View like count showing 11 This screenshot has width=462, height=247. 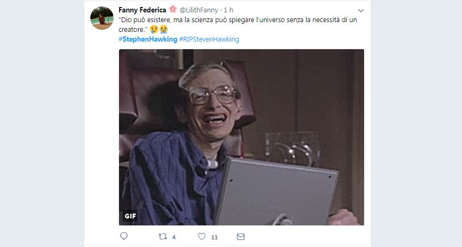214,237
